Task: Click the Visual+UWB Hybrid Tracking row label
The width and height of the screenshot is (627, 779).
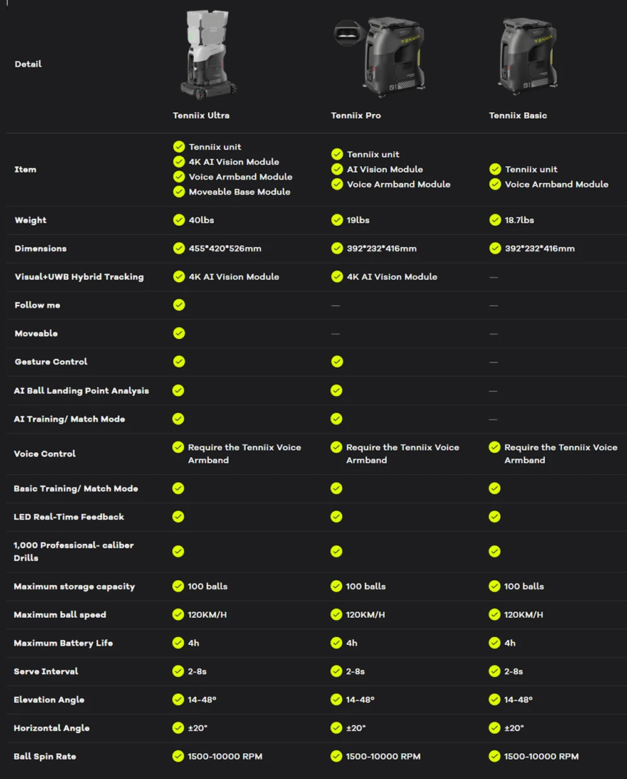Action: click(79, 277)
